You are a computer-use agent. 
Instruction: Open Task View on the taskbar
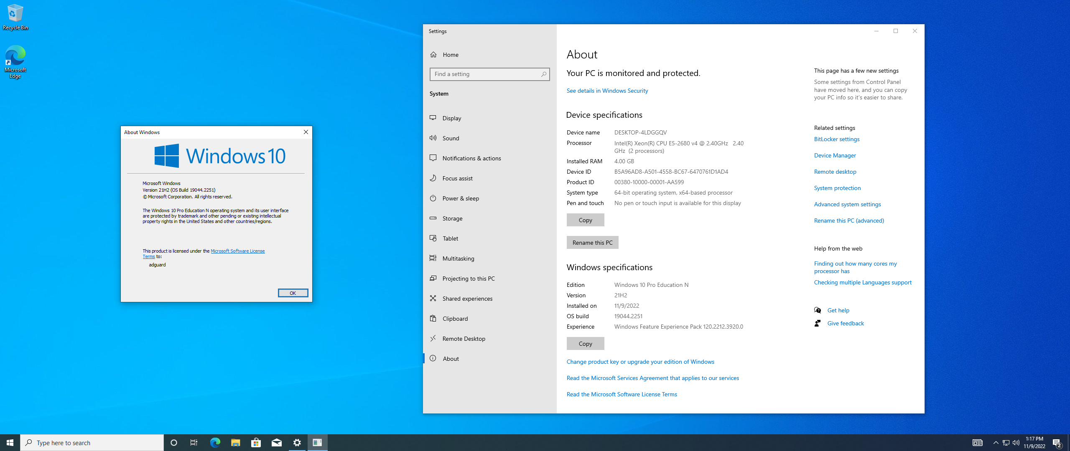point(194,443)
